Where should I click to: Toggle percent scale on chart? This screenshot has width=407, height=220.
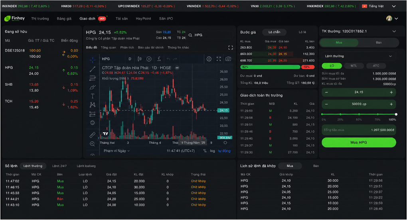point(205,151)
